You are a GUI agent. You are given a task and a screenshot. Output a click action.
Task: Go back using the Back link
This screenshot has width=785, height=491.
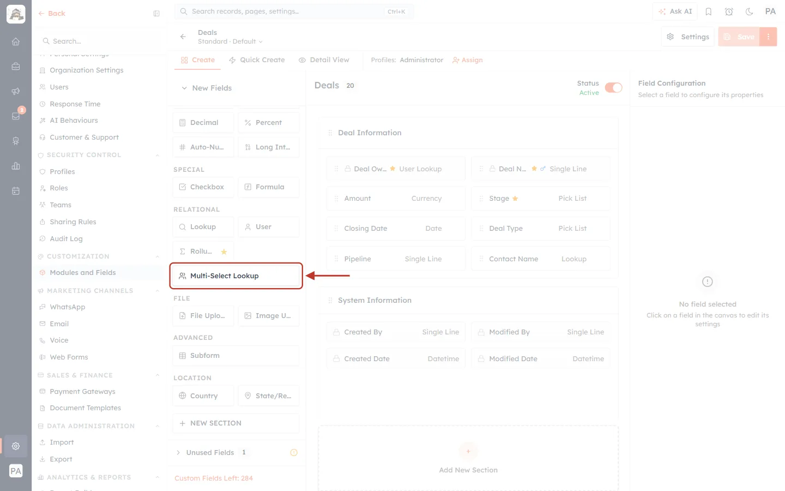click(52, 14)
